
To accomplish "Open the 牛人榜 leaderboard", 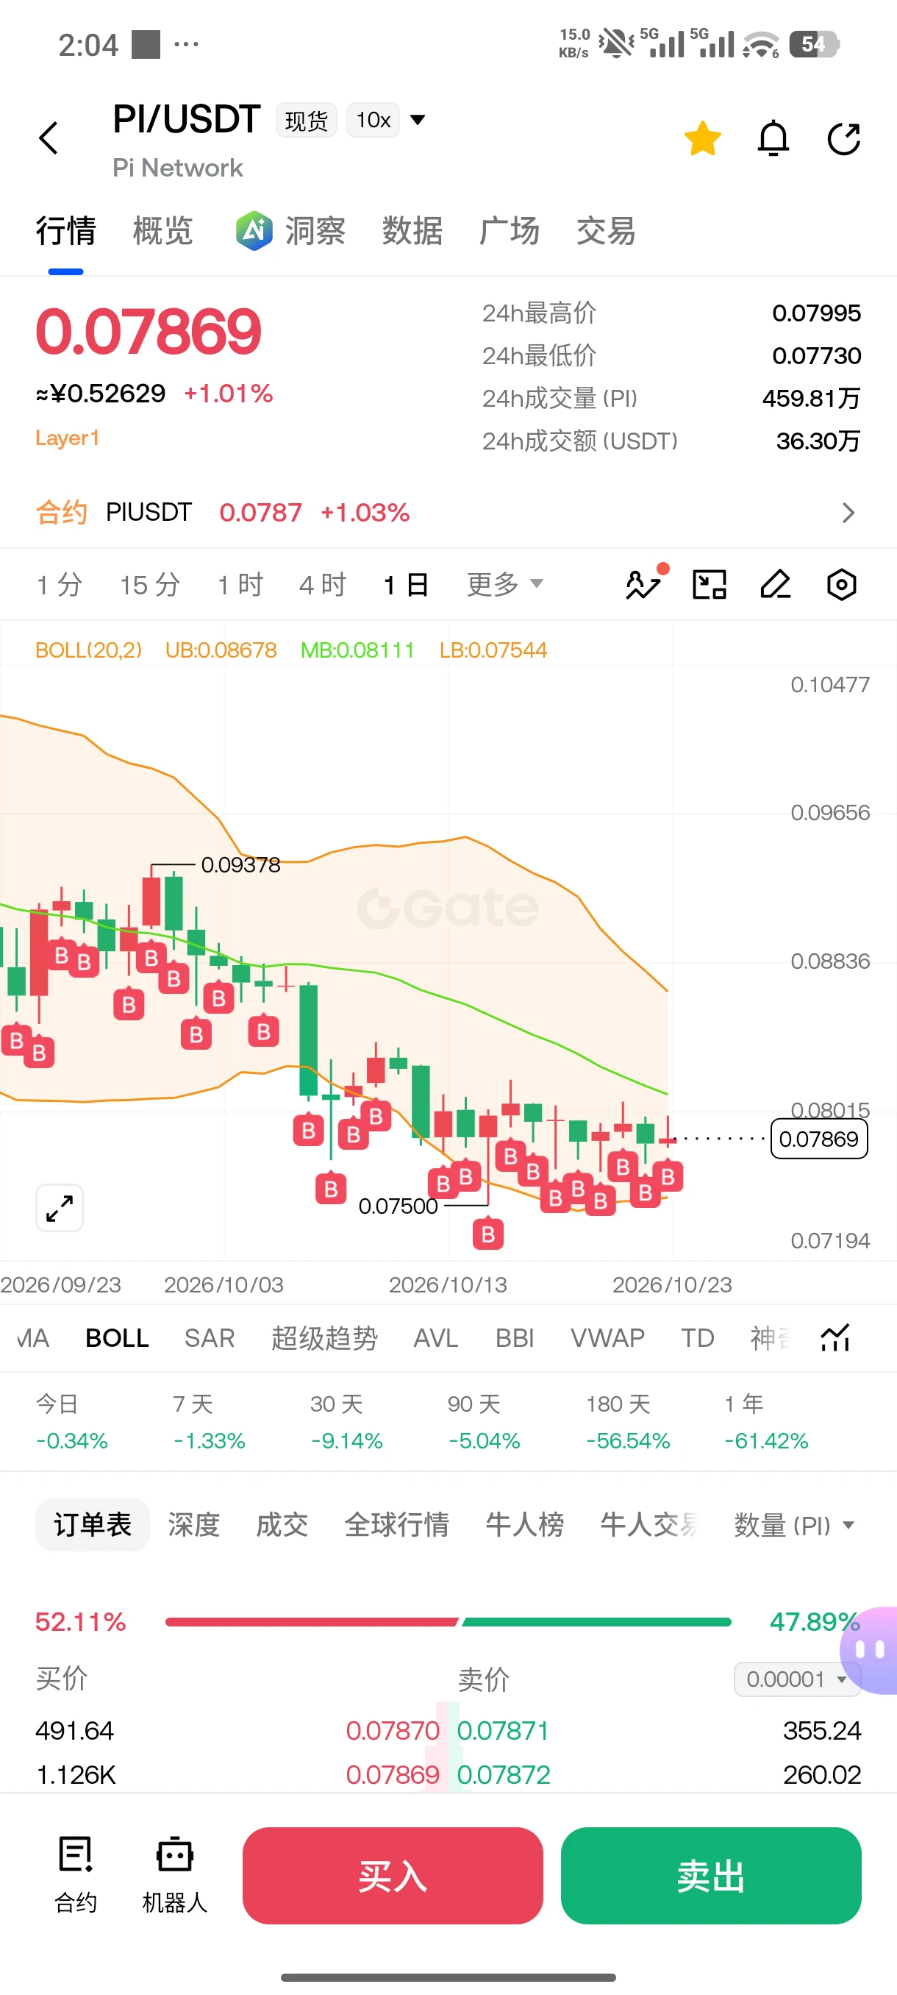I will [x=524, y=1524].
